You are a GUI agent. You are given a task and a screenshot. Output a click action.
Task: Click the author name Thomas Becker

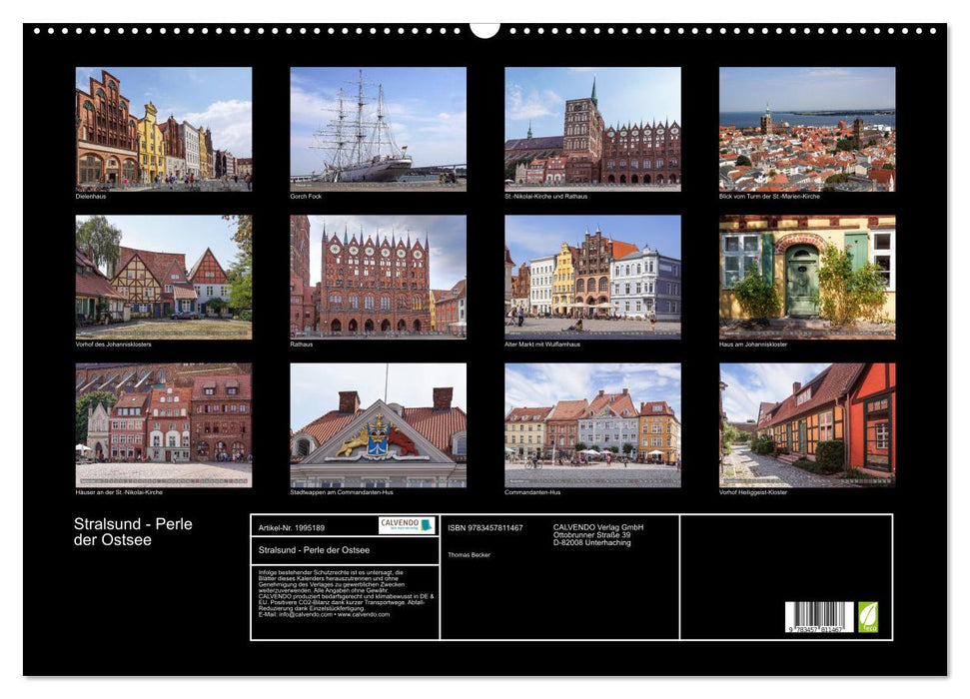pos(470,555)
